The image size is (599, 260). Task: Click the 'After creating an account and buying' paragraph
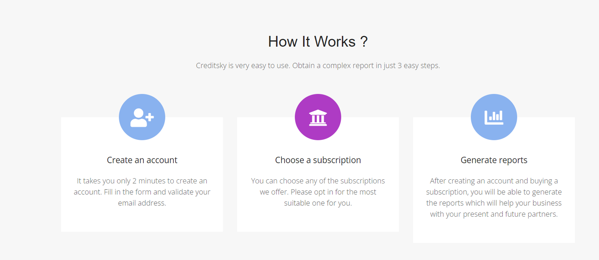[494, 197]
